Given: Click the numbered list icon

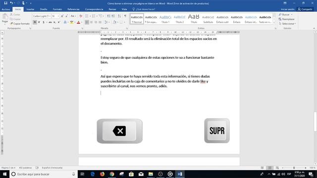Looking at the screenshot, I should 94,16.
